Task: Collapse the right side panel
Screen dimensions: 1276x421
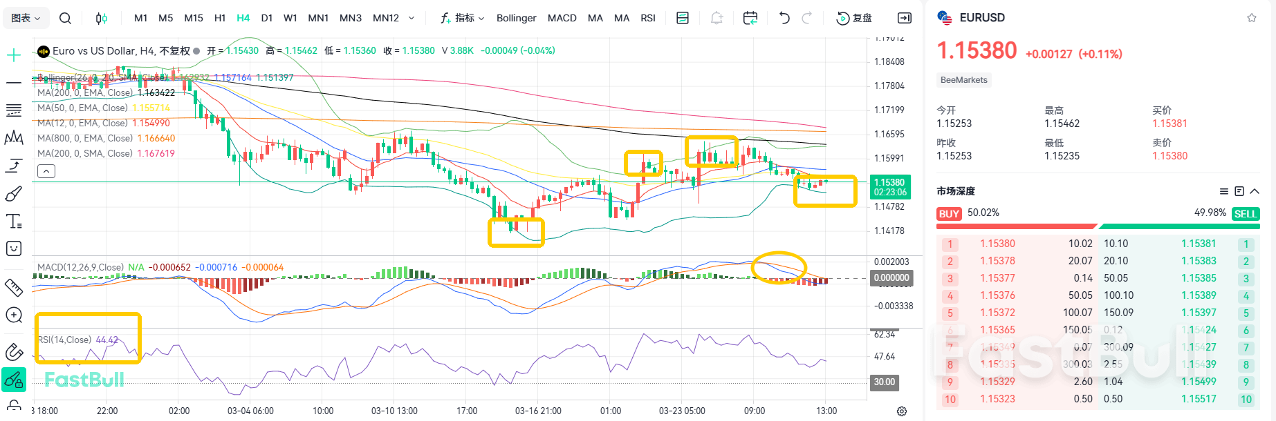Action: (905, 18)
